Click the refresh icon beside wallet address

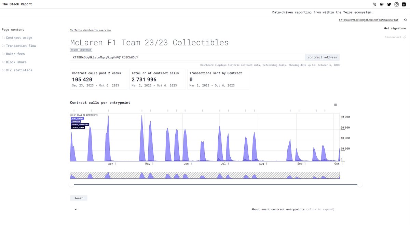tap(405, 20)
